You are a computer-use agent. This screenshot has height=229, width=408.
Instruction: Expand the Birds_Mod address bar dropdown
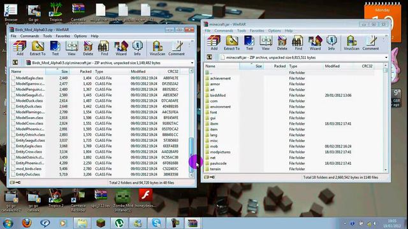192,63
